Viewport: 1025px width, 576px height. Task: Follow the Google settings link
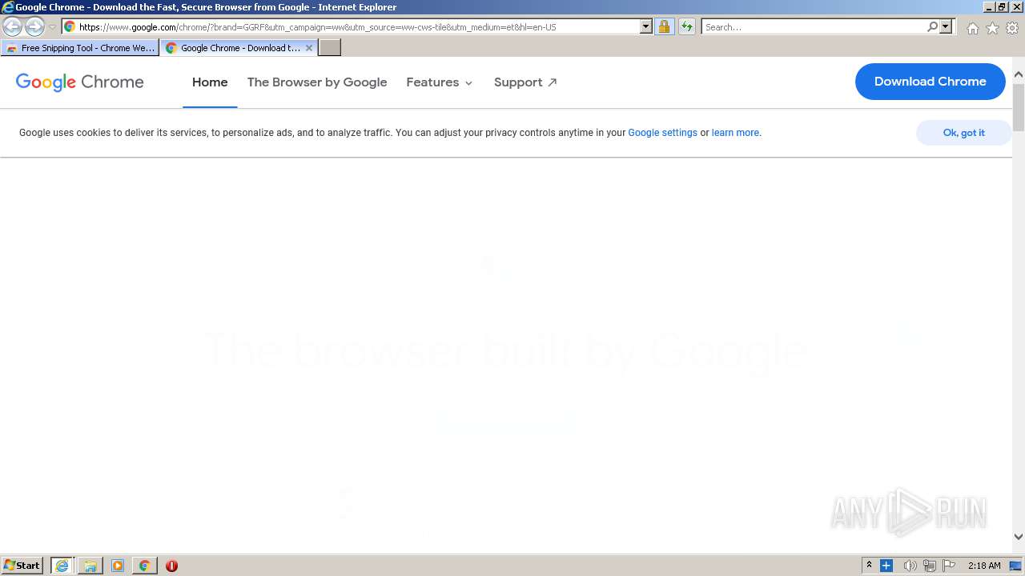662,133
